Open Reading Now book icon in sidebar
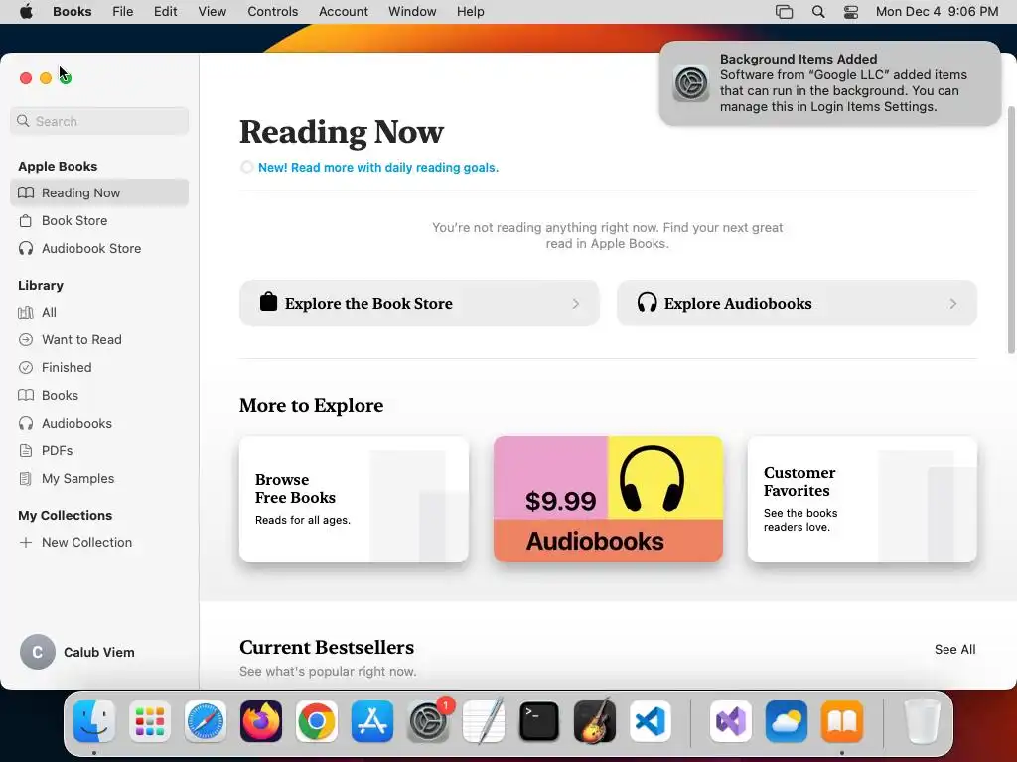 click(x=26, y=192)
